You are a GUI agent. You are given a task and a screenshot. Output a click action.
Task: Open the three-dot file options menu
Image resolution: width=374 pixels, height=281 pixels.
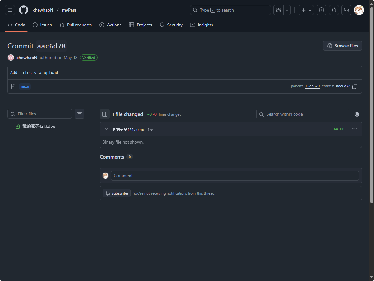click(354, 129)
